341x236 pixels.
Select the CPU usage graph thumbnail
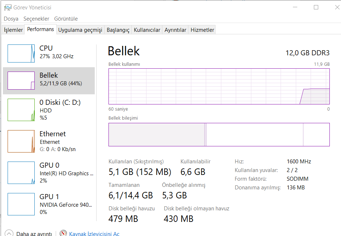[21, 53]
